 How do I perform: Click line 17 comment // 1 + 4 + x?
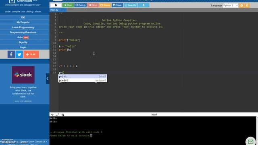point(68,66)
